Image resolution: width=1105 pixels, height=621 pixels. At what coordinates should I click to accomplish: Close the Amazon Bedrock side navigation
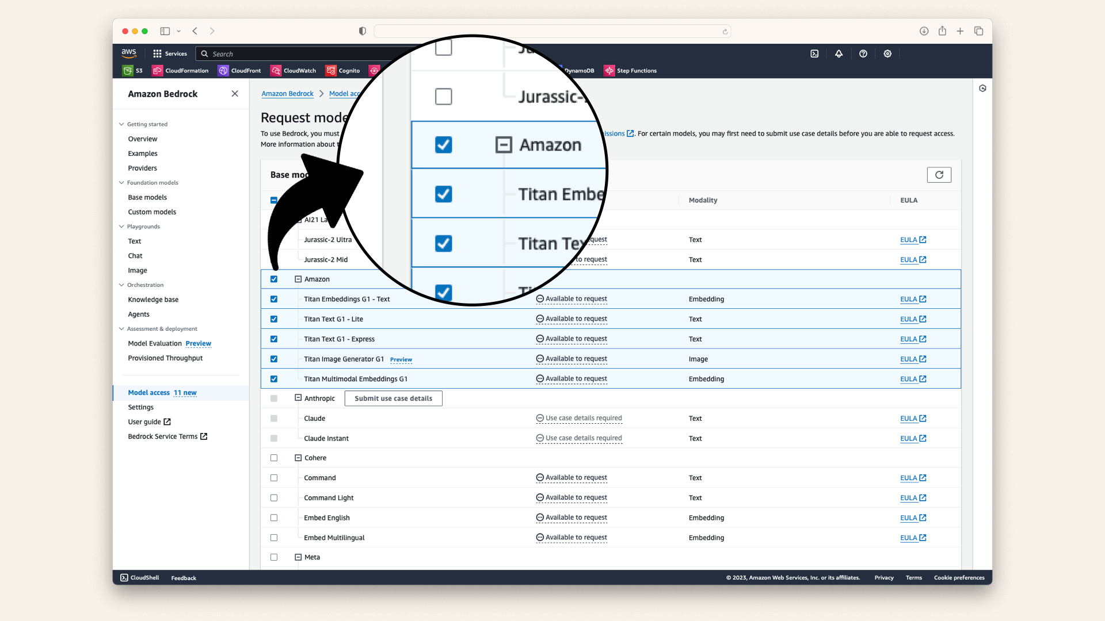(x=235, y=94)
